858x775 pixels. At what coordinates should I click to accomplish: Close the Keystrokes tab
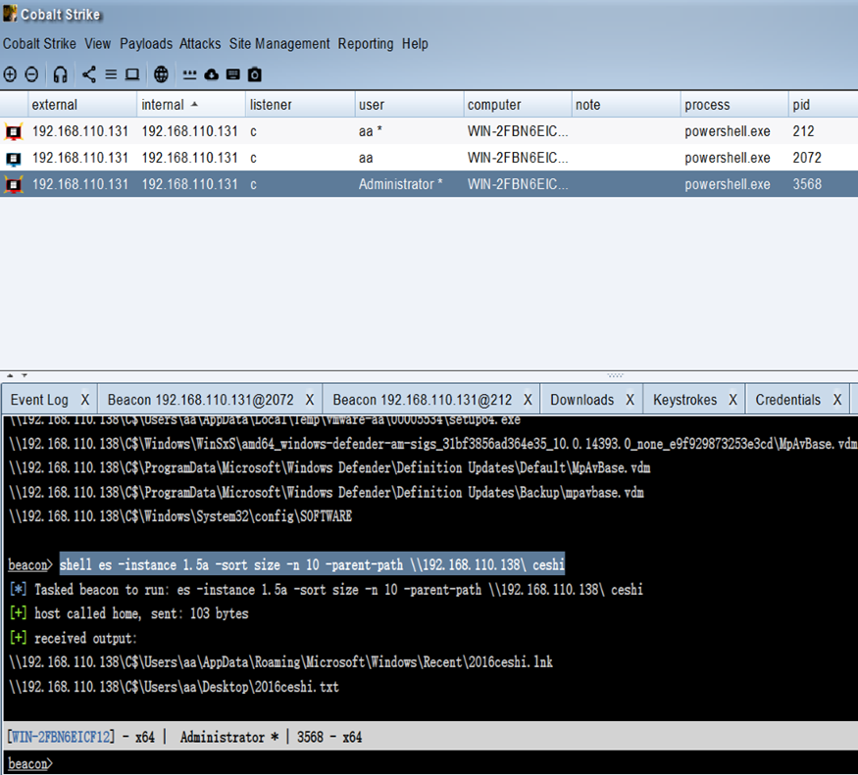coord(733,400)
